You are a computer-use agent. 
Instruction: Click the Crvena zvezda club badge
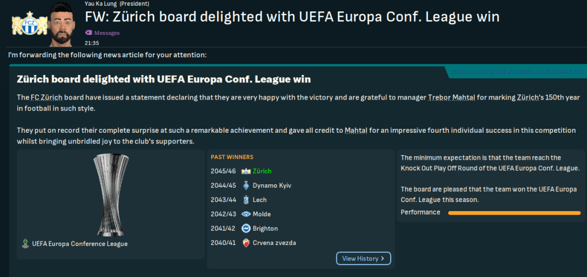246,243
